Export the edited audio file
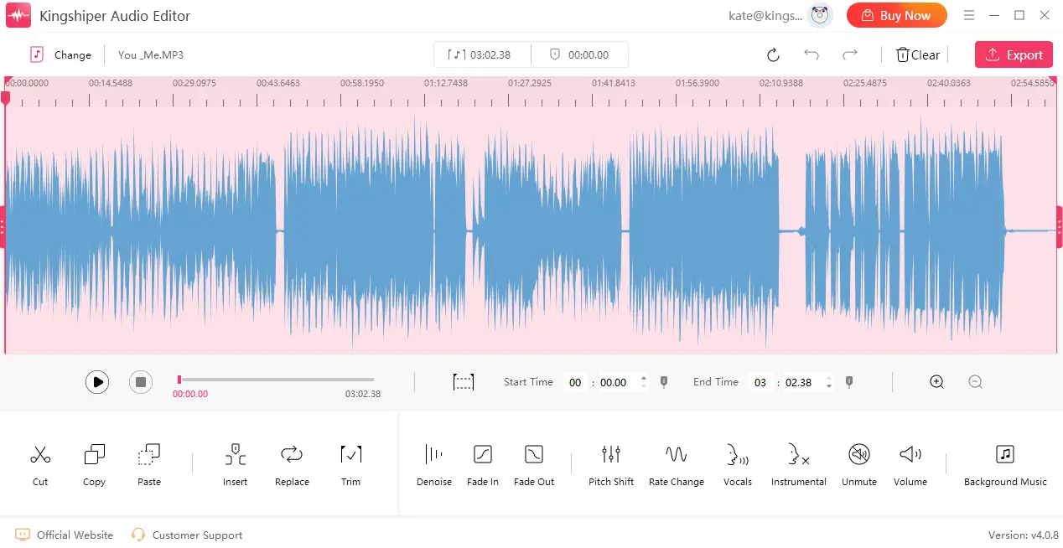 [x=1014, y=54]
